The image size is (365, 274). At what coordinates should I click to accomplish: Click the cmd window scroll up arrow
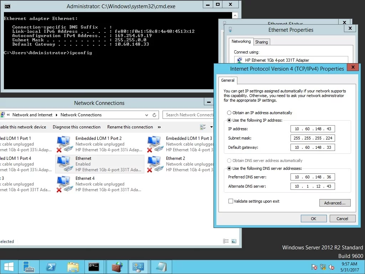[x=235, y=16]
